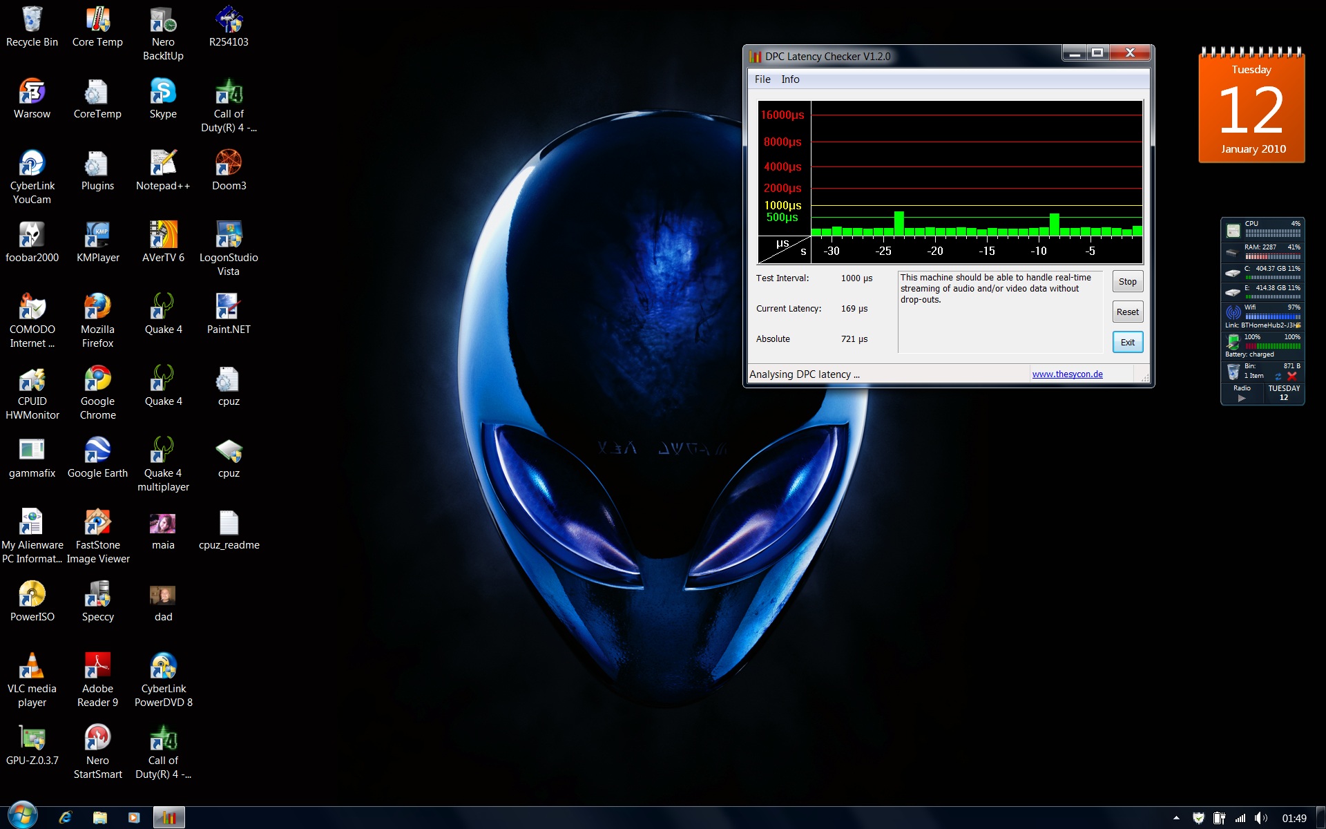This screenshot has height=829, width=1326.
Task: Click the blue refresh arrows in Bin gadget
Action: 1278,377
